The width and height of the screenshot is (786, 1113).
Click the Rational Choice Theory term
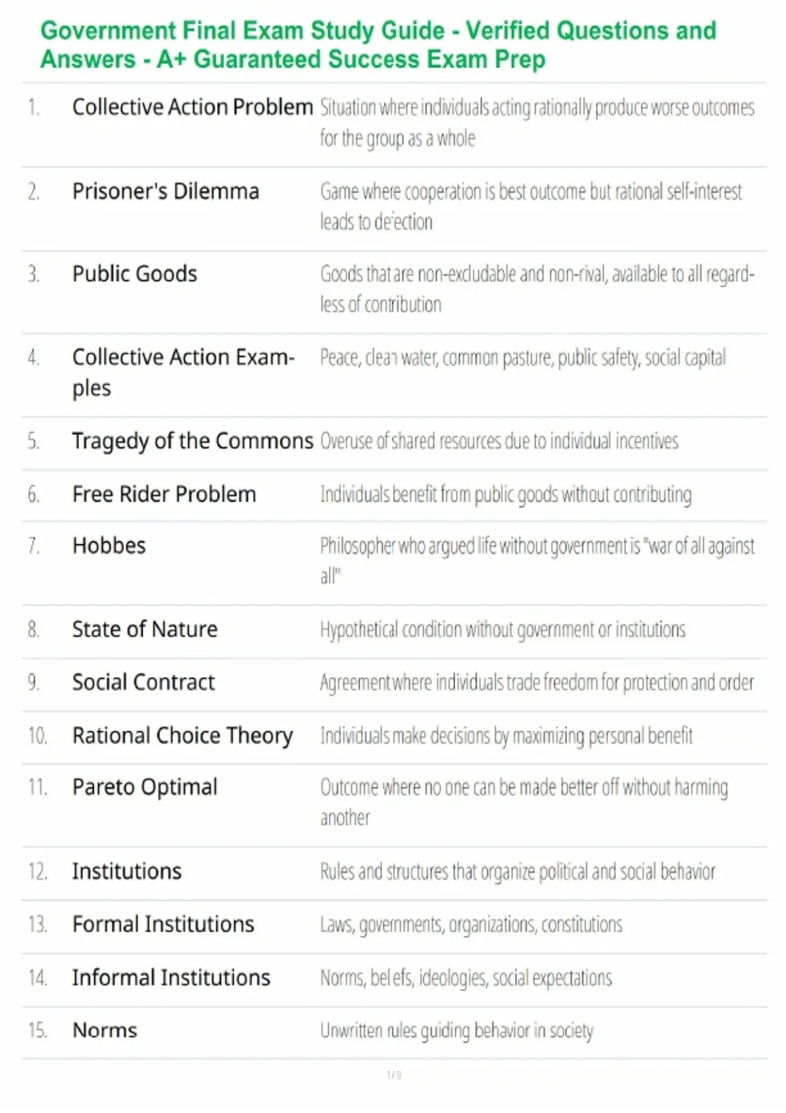click(182, 736)
